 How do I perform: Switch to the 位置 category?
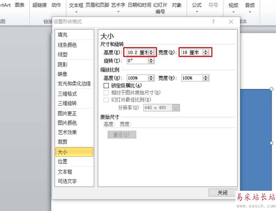point(63,162)
